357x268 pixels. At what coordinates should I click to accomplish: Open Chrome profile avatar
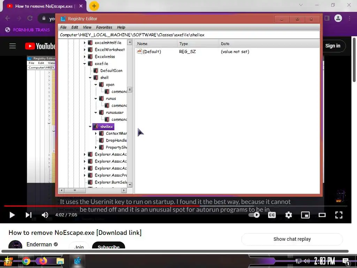(x=338, y=18)
